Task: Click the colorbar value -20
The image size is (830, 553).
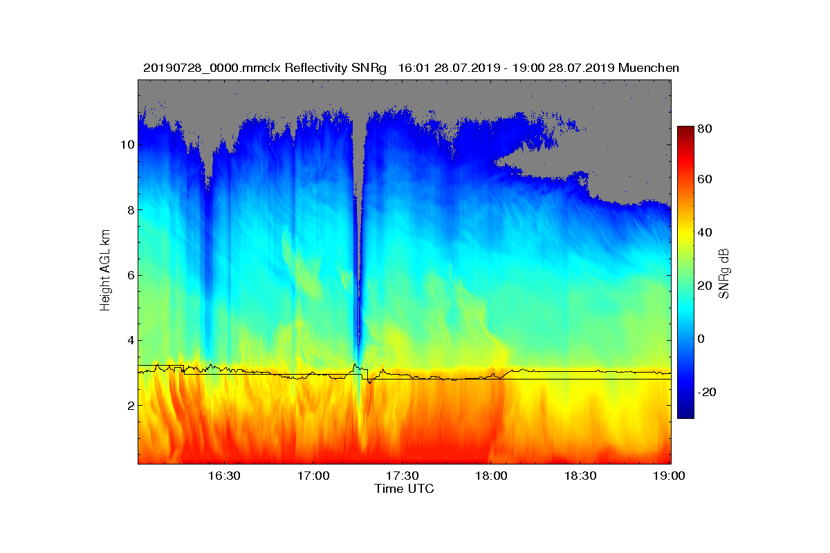Action: coord(706,392)
